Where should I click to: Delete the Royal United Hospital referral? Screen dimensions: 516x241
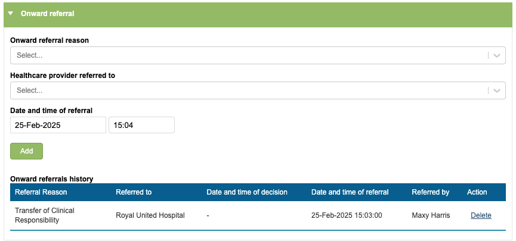(x=481, y=215)
